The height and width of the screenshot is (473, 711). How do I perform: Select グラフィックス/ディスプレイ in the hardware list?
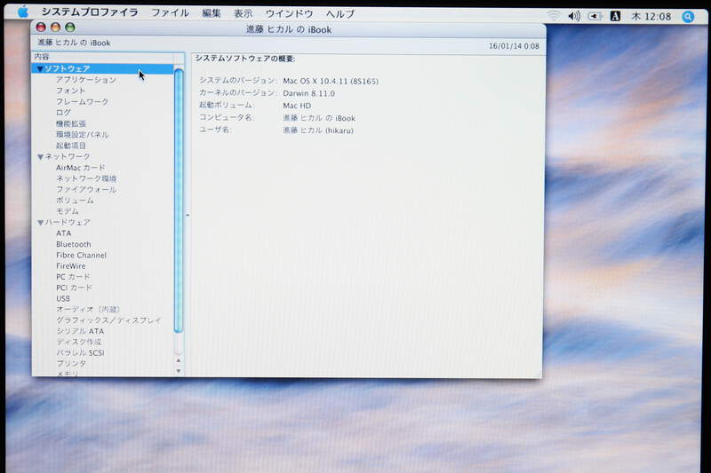point(108,320)
